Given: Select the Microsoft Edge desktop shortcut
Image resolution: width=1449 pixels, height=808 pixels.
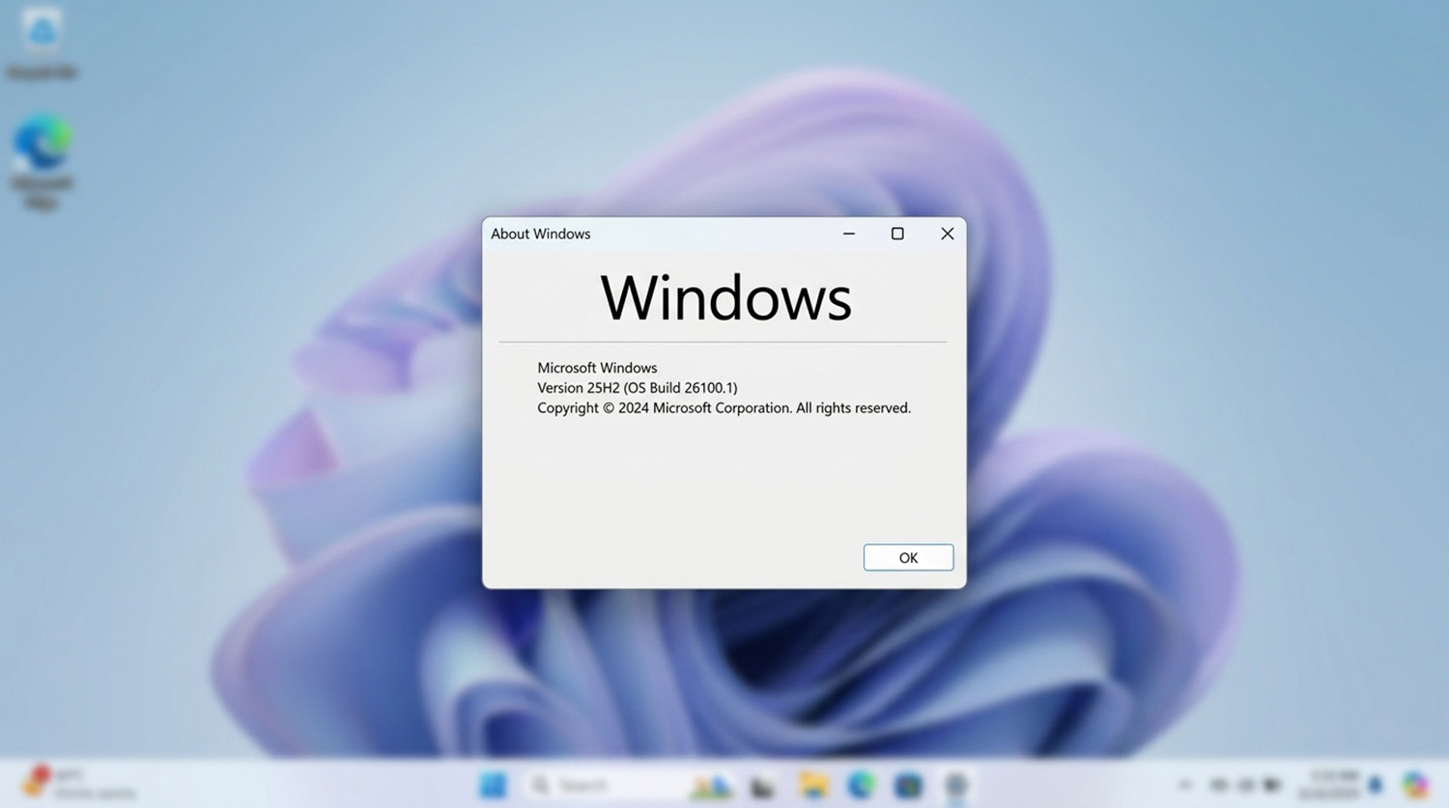Looking at the screenshot, I should click(x=42, y=162).
